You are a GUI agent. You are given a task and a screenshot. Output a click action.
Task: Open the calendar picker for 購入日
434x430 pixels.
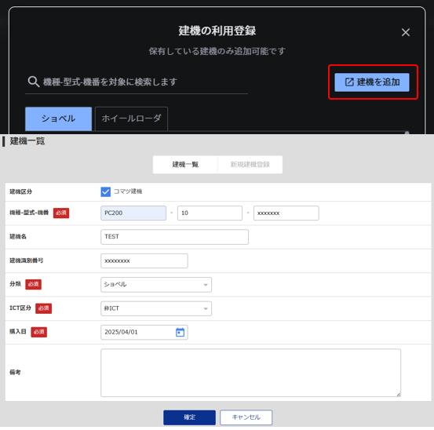[x=180, y=332]
